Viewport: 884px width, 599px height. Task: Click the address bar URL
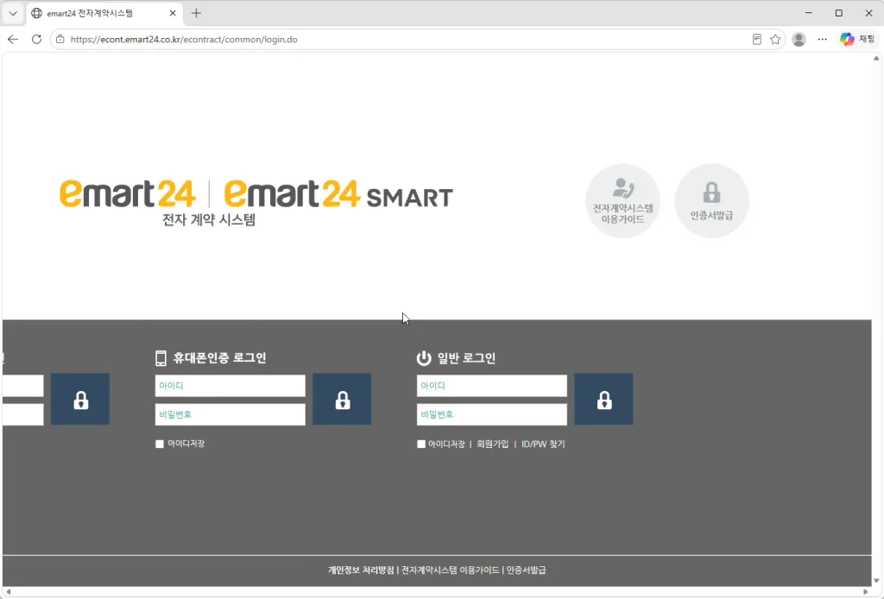click(184, 40)
